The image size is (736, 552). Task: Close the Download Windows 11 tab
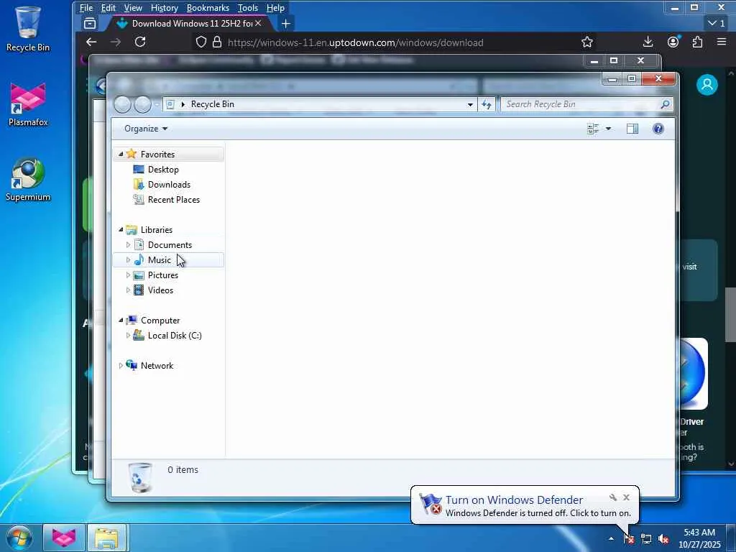pyautogui.click(x=258, y=23)
